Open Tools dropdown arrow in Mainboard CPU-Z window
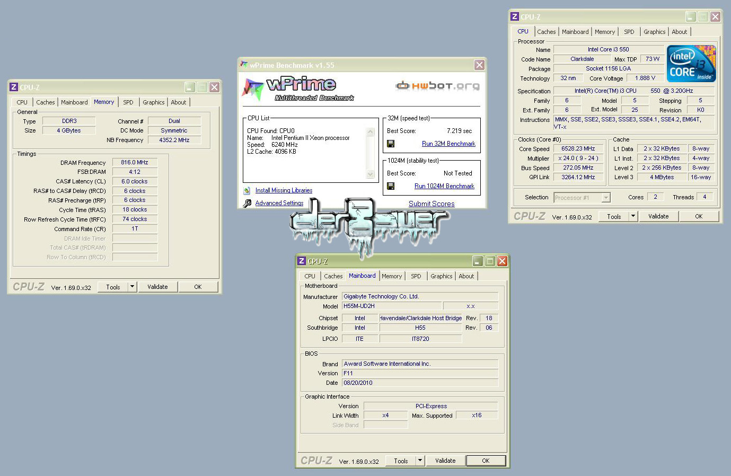The image size is (731, 476). 420,461
